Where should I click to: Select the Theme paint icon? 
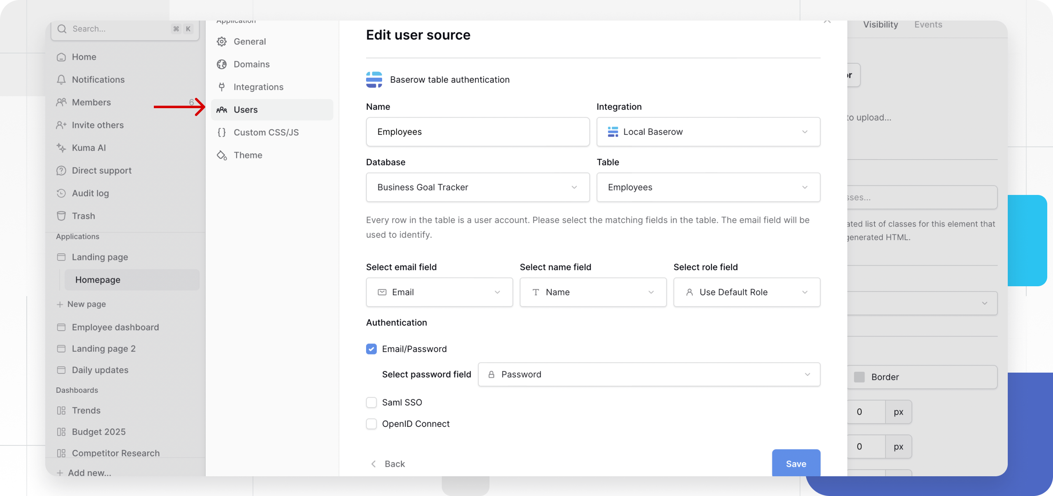221,155
